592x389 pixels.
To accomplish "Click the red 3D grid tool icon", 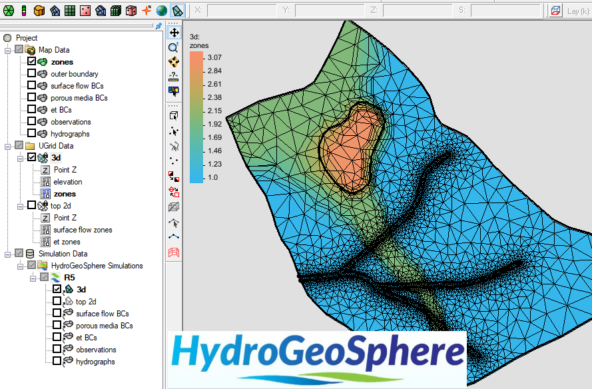I will tap(174, 252).
